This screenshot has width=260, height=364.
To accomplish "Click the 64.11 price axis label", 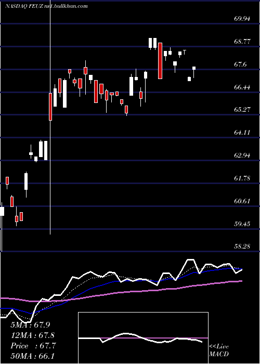I will [242, 133].
